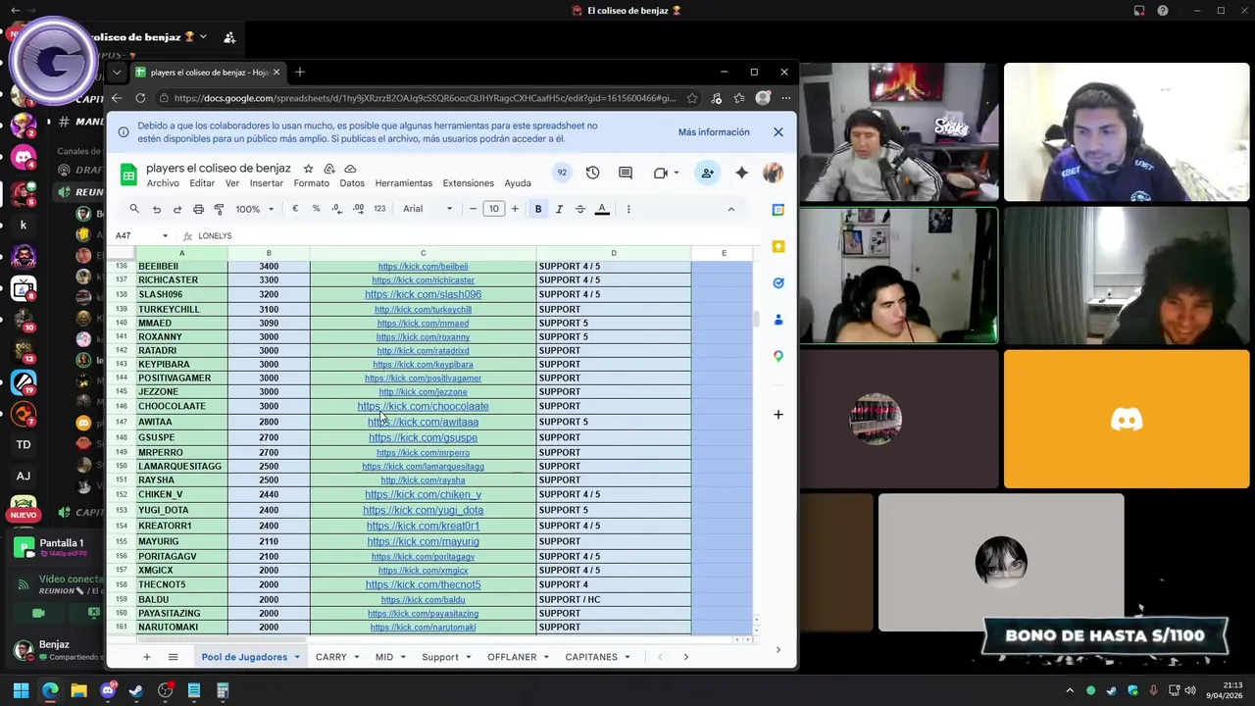Activate the paint format tool
The image size is (1255, 706).
pos(219,209)
